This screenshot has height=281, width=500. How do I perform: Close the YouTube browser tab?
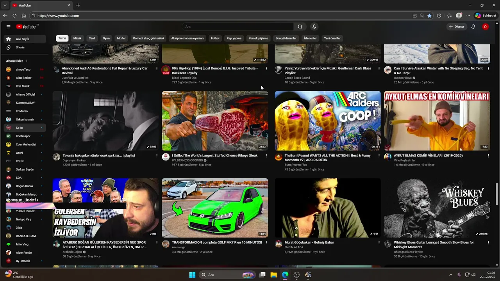(x=69, y=5)
